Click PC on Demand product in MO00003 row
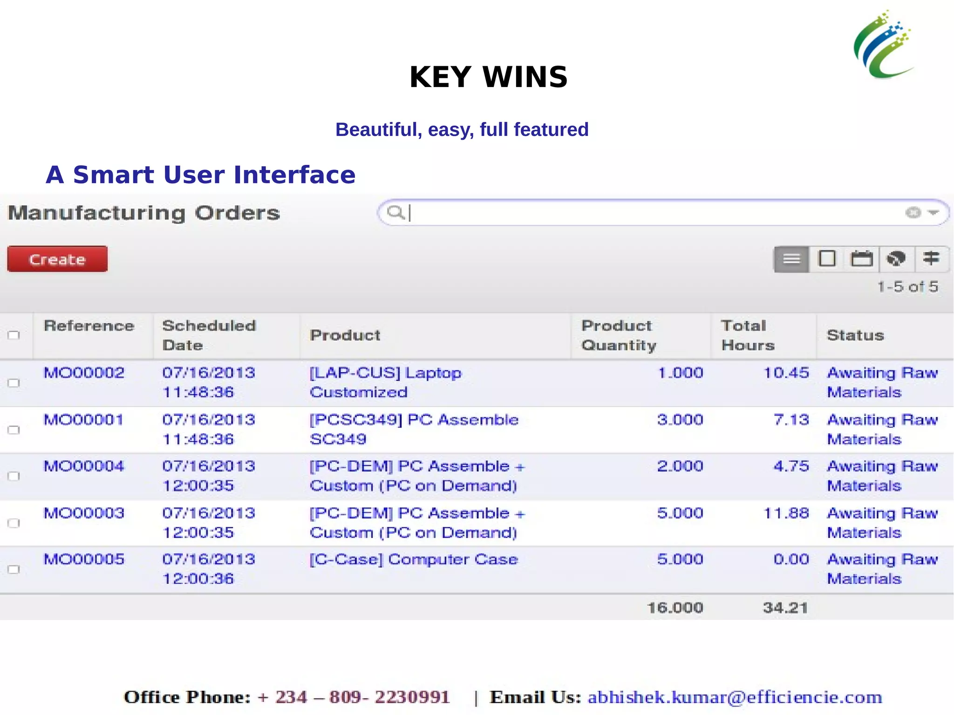The width and height of the screenshot is (954, 715). tap(417, 523)
